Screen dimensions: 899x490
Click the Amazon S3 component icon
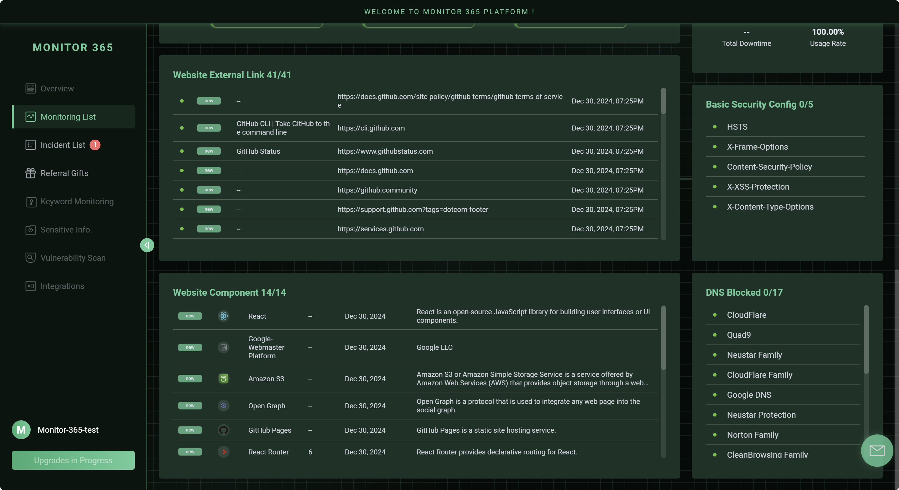[x=223, y=379]
